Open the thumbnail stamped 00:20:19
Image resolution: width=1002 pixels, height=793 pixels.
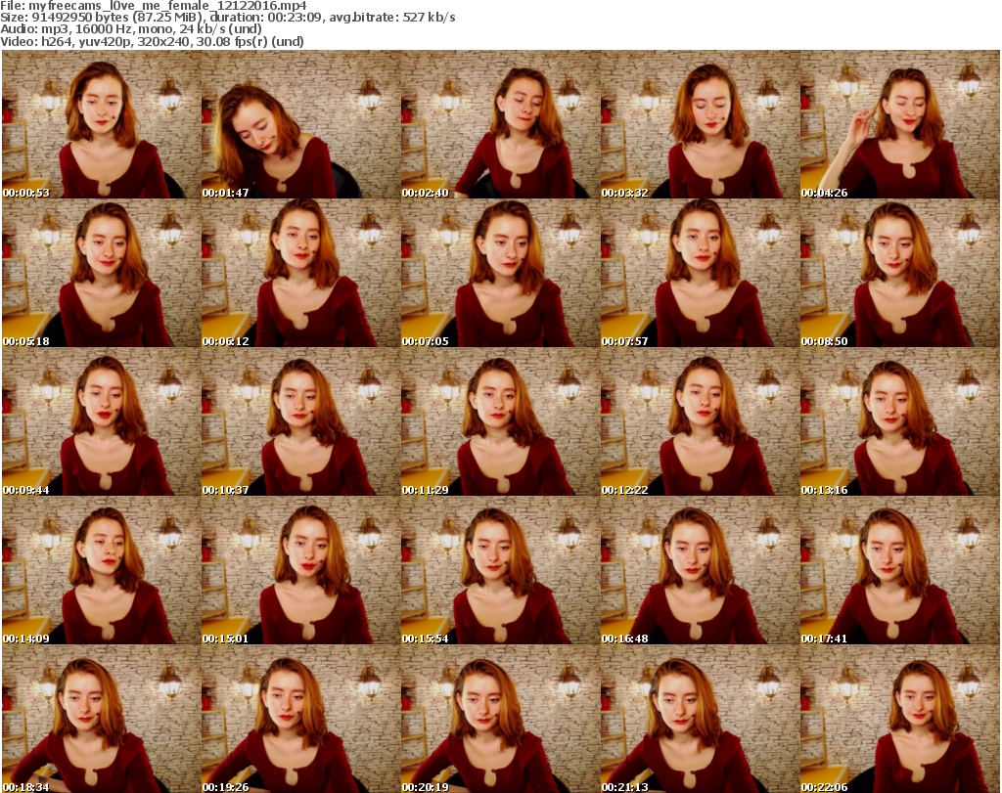[x=501, y=719]
